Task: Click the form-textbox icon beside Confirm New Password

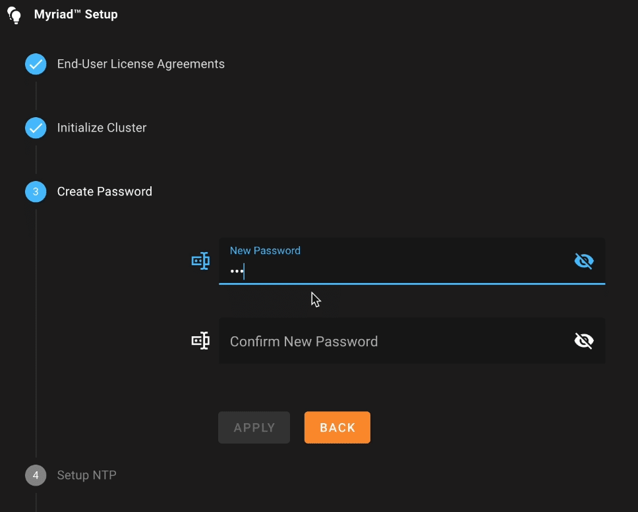Action: (200, 340)
